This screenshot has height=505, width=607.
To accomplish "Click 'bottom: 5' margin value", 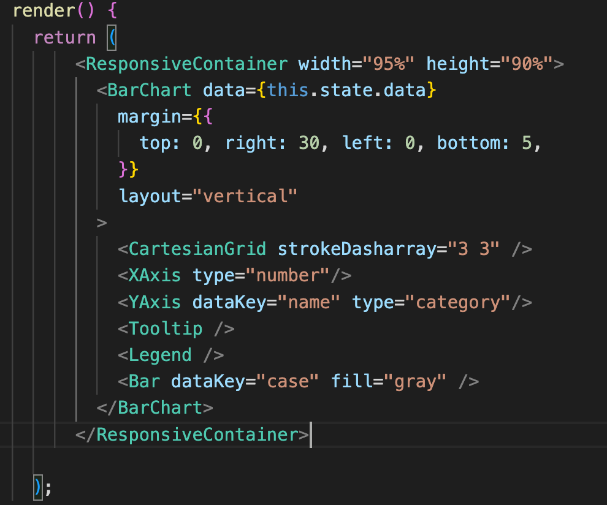I will coord(484,143).
